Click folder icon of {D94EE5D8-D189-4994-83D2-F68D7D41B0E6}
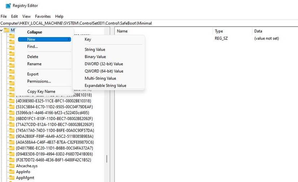 pyautogui.click(x=12, y=154)
